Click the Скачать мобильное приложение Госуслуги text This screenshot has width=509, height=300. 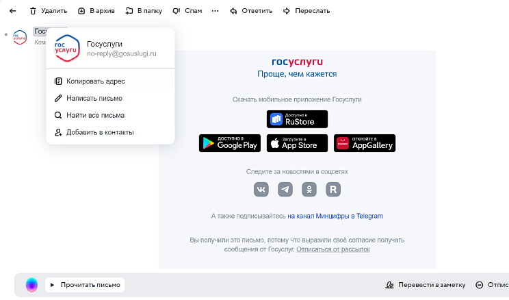(297, 99)
